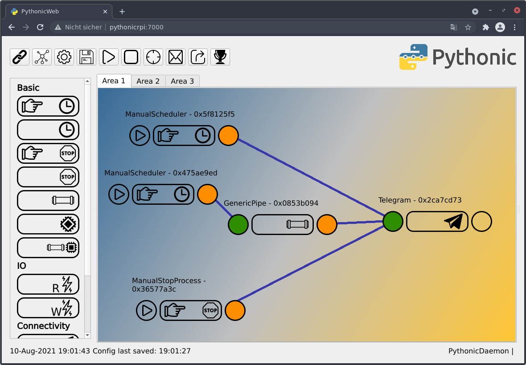This screenshot has height=365, width=526.
Task: Select the GenericPipe element in the sidebar
Action: [x=48, y=200]
